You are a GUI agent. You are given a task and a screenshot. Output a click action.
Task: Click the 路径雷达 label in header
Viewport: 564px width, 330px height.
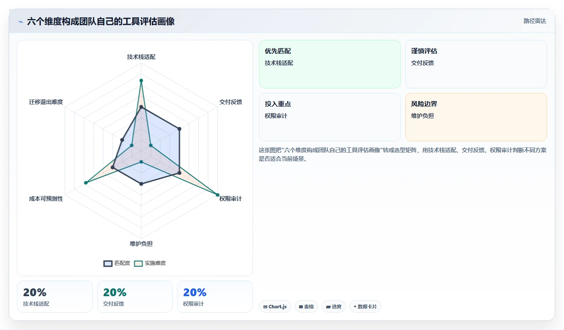pyautogui.click(x=535, y=21)
